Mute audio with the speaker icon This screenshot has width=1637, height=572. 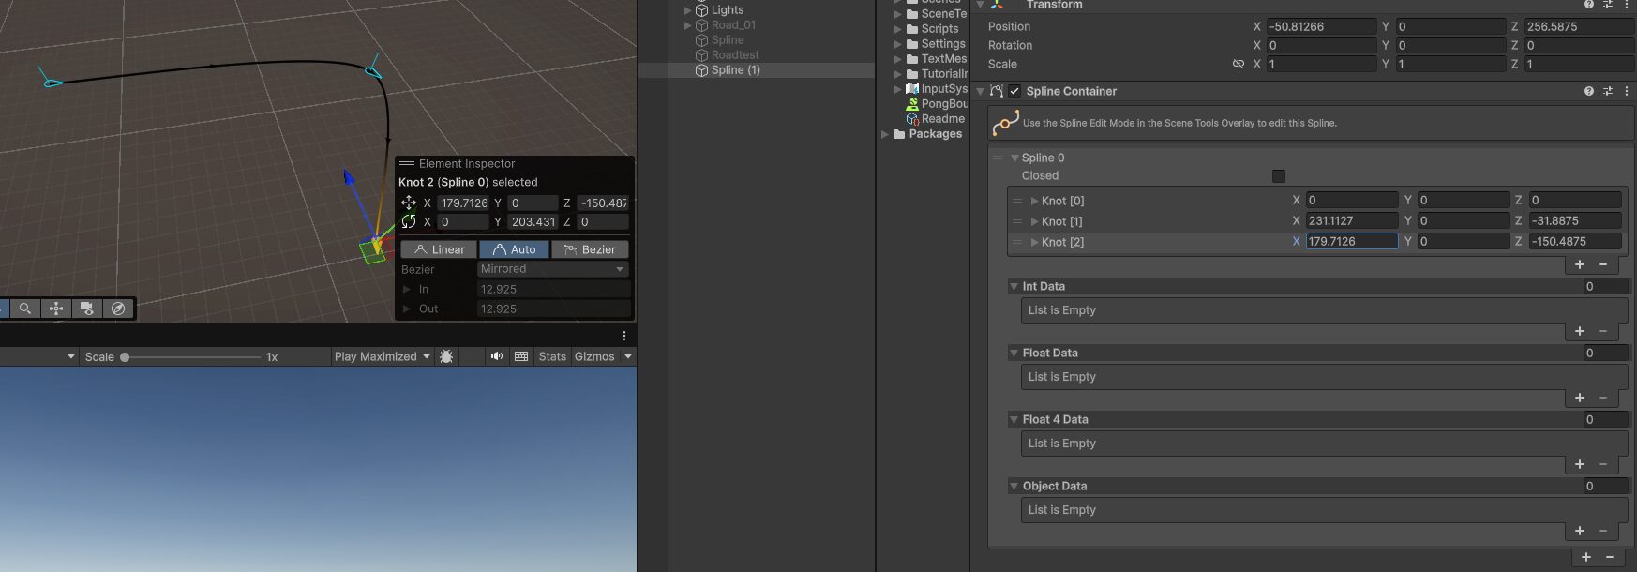click(496, 356)
